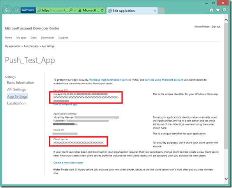Screen dimensions: 232x188
Task: Select the Edit Application tab
Action: click(132, 10)
